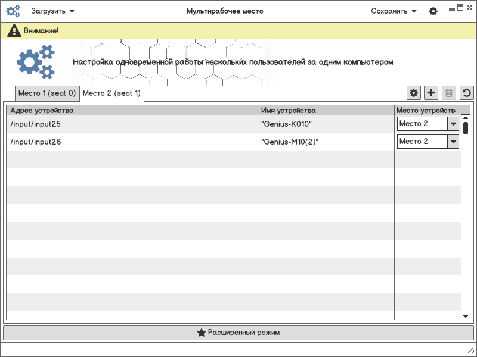The width and height of the screenshot is (477, 357).
Task: Switch to Место 1 (seat 0) tab
Action: 47,93
